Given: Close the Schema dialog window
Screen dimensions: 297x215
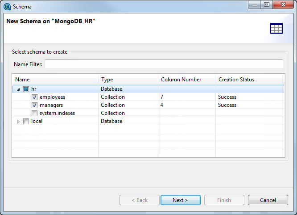Looking at the screenshot, I should coord(283,5).
